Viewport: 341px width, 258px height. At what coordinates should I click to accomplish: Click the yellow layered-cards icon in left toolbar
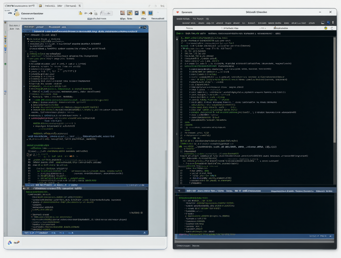click(130, 13)
